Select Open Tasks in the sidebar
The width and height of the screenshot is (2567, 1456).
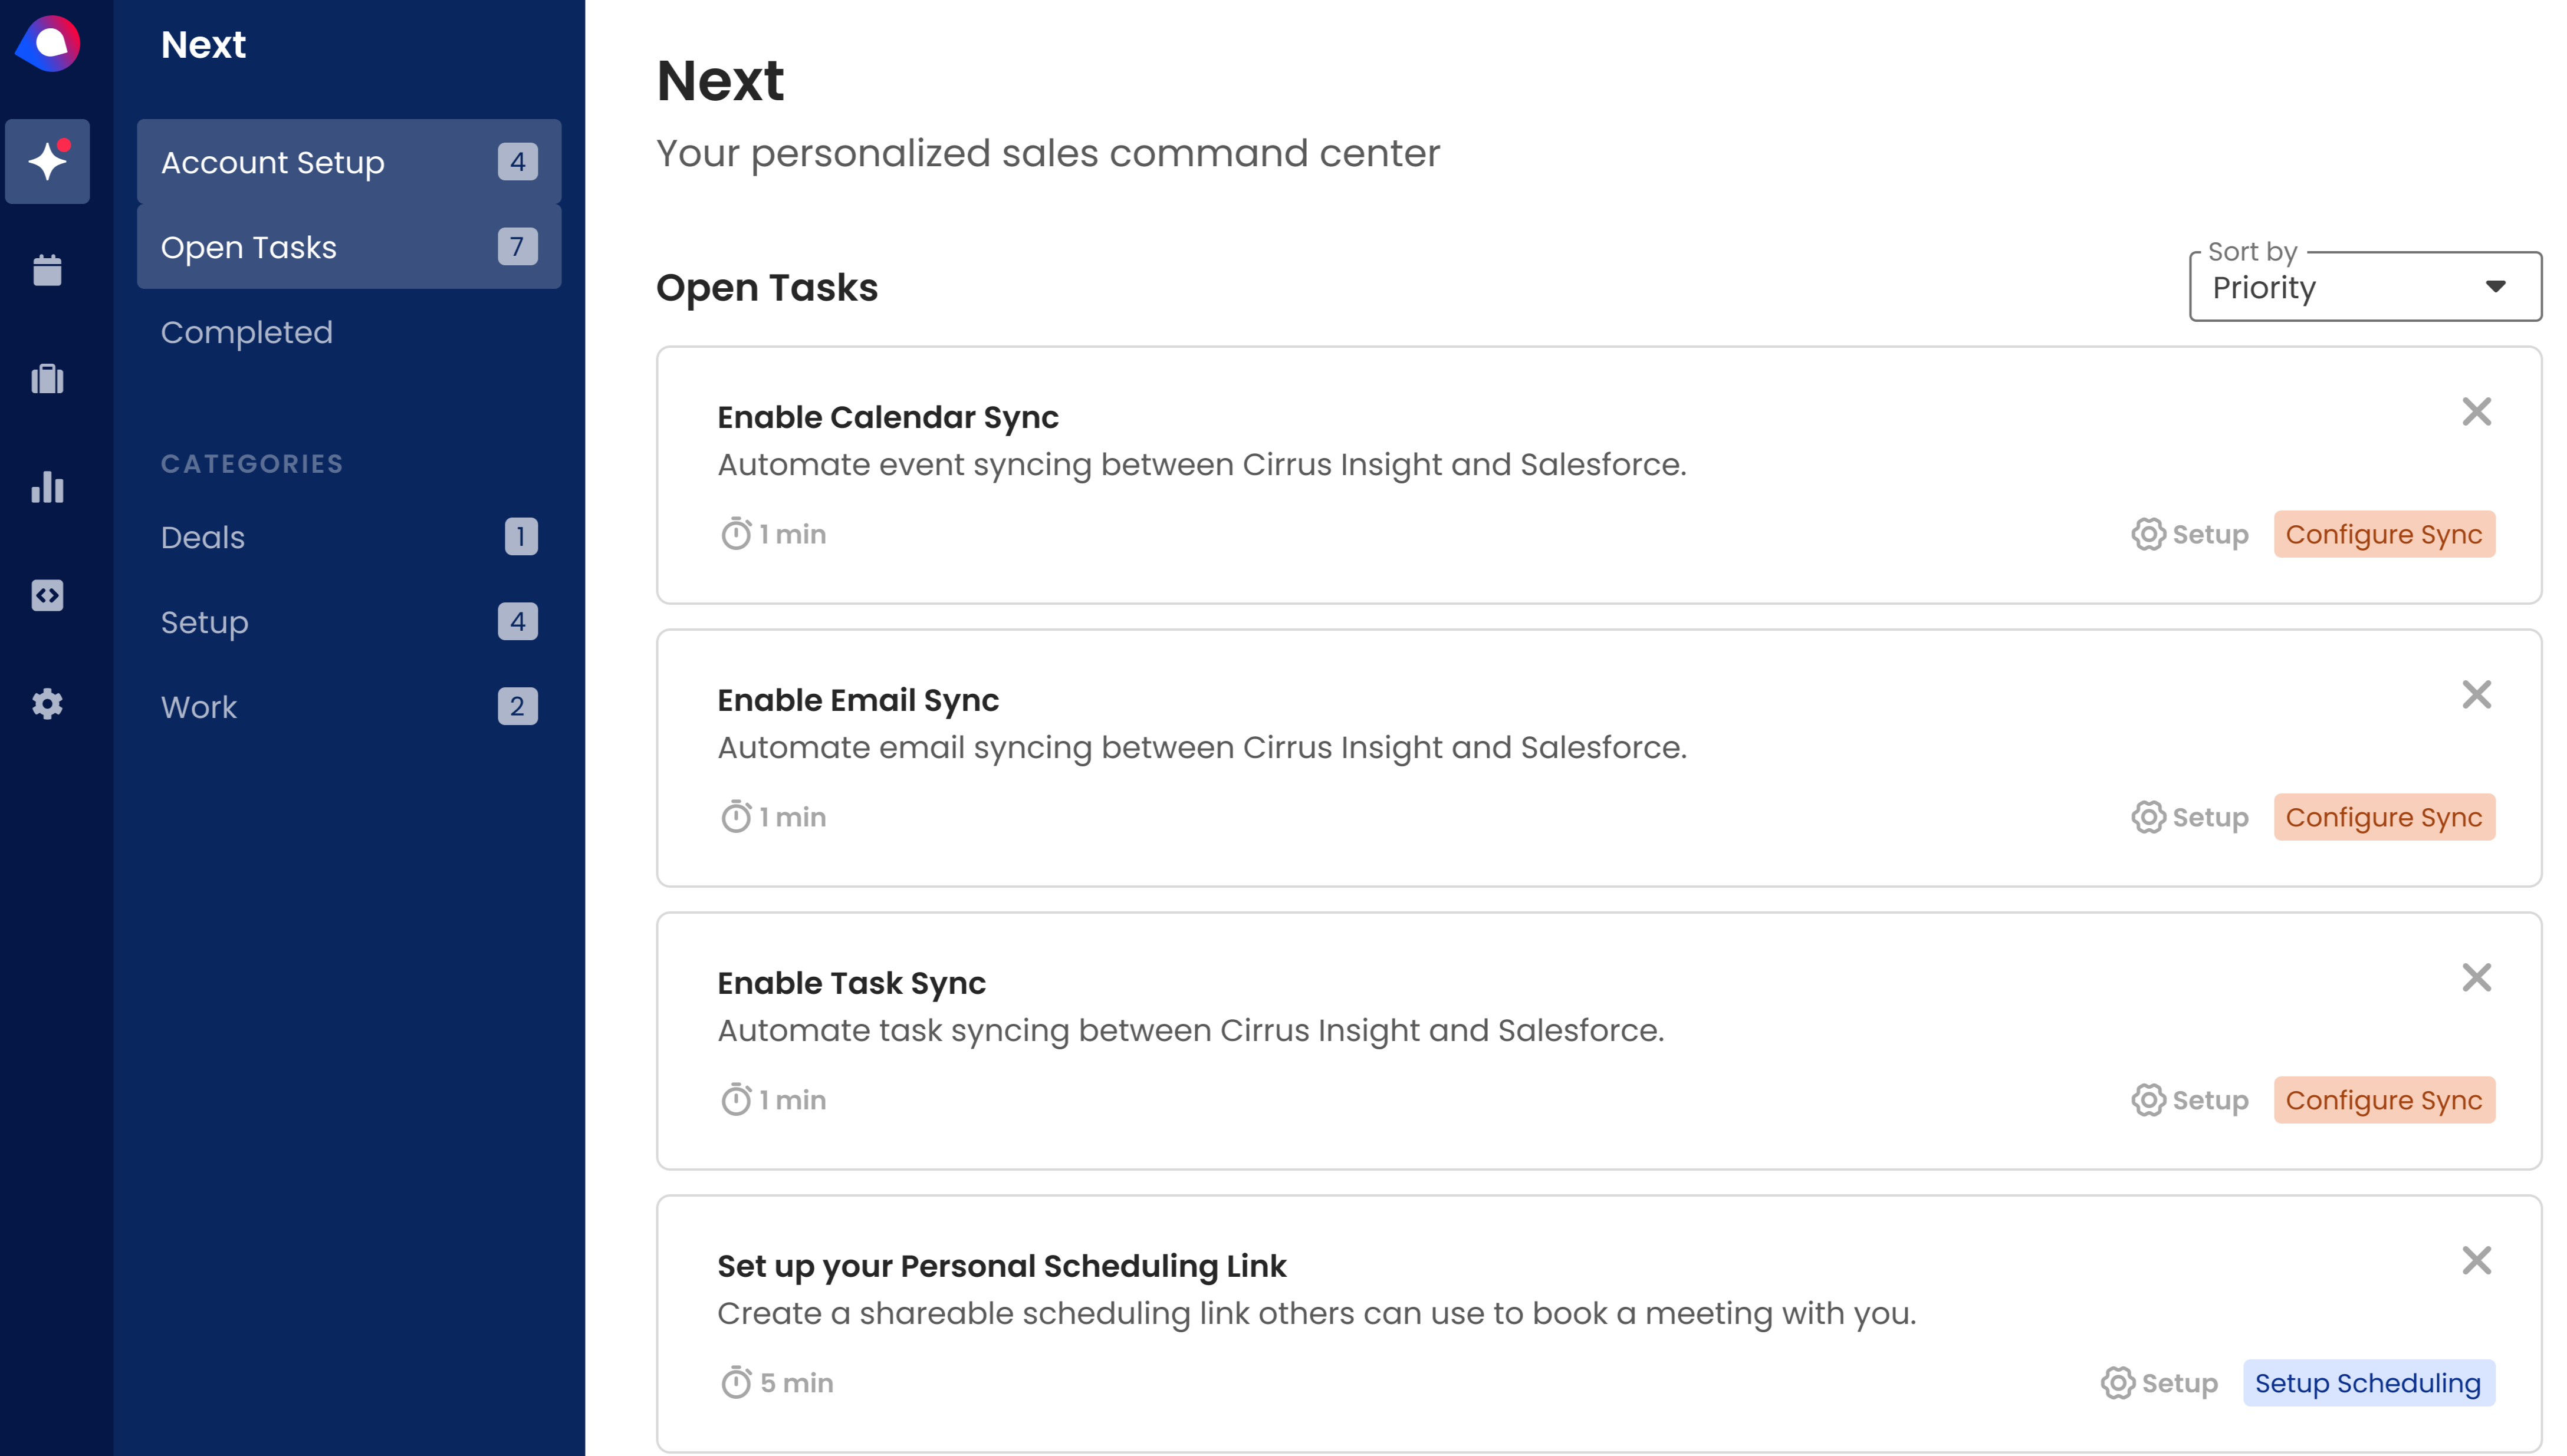click(x=348, y=247)
